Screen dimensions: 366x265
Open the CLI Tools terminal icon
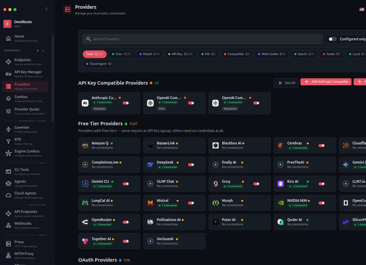pos(8,172)
